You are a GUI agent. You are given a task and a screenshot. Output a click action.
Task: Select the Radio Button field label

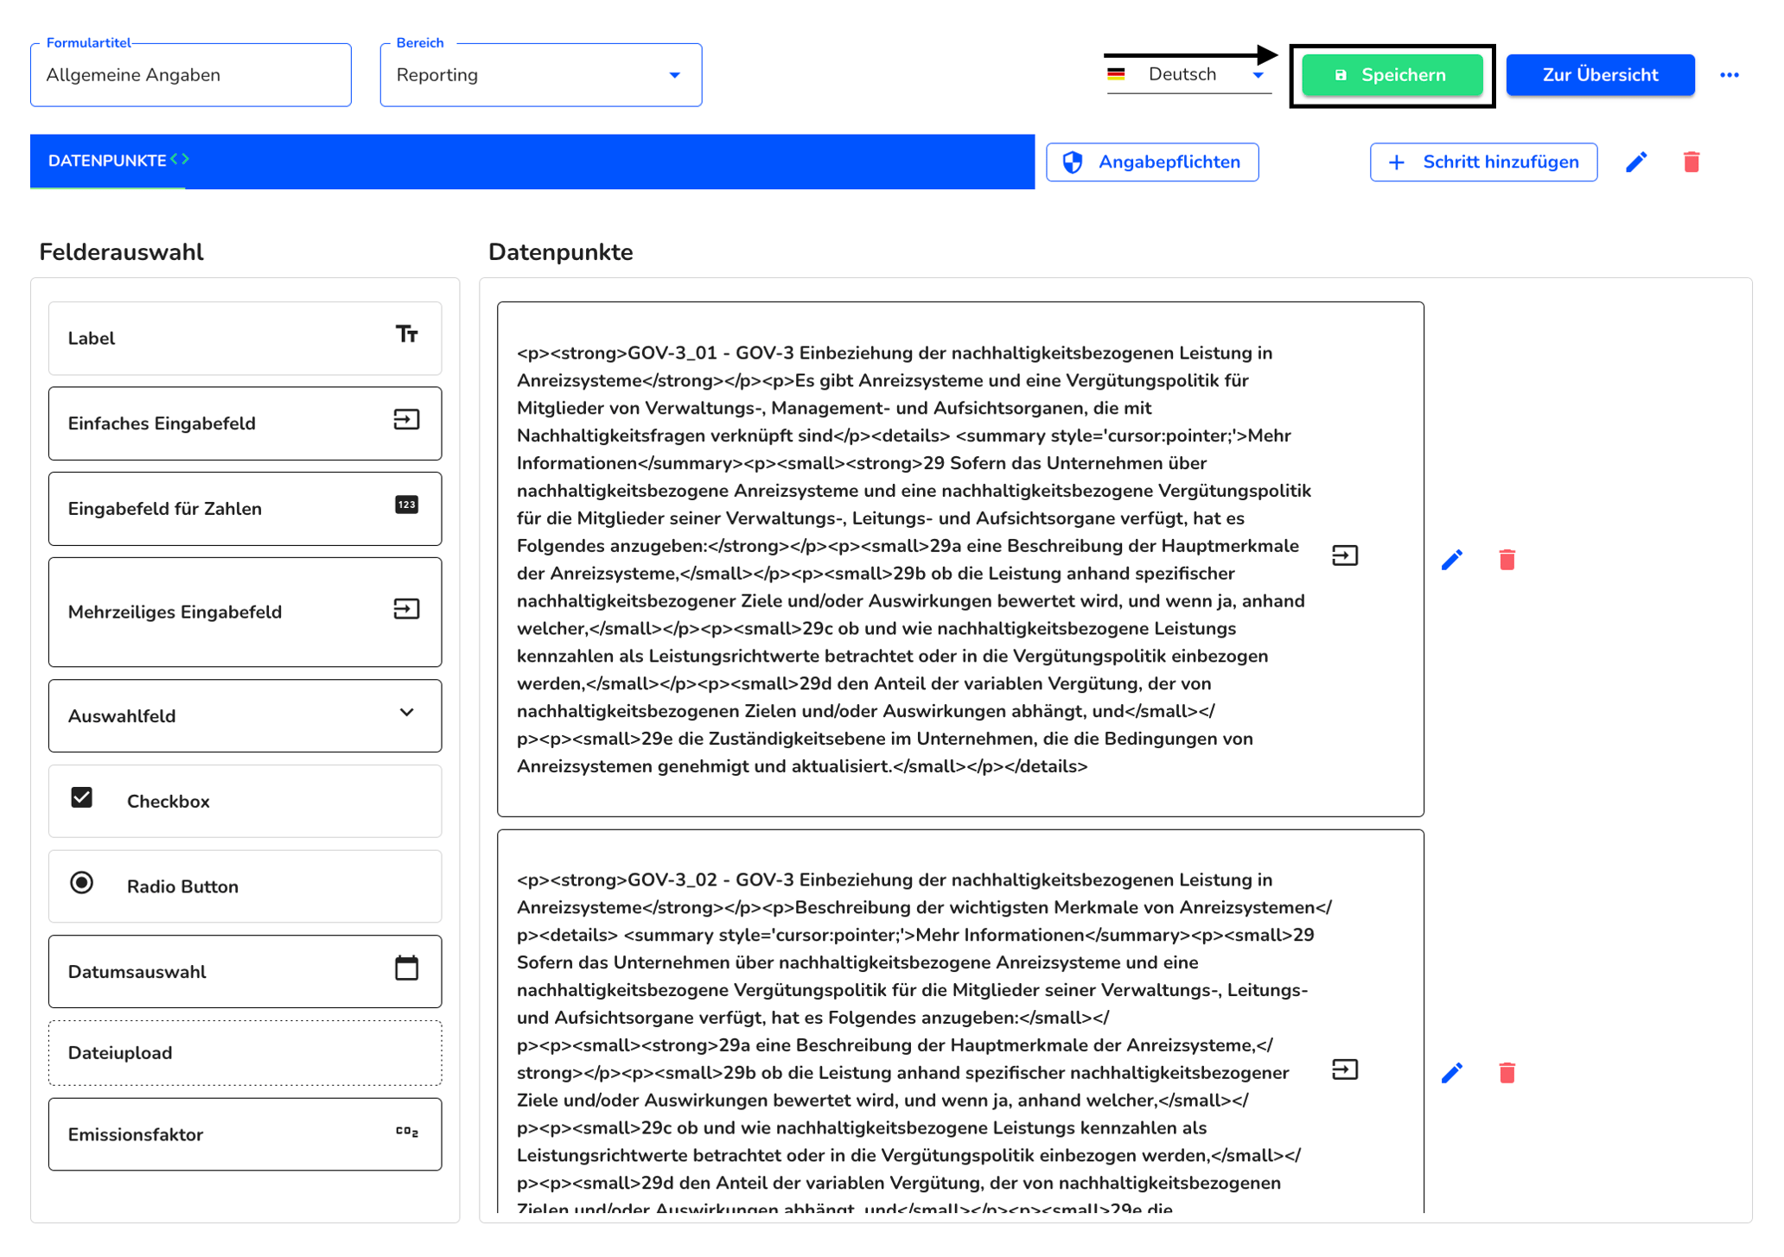click(x=182, y=887)
